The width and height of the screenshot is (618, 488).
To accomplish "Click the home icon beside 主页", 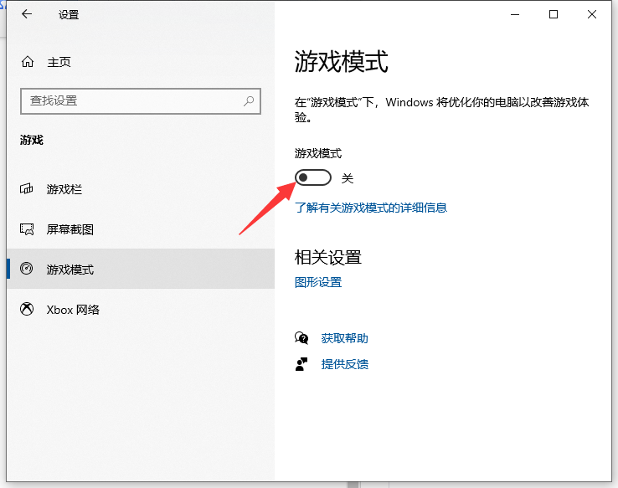I will pos(28,62).
